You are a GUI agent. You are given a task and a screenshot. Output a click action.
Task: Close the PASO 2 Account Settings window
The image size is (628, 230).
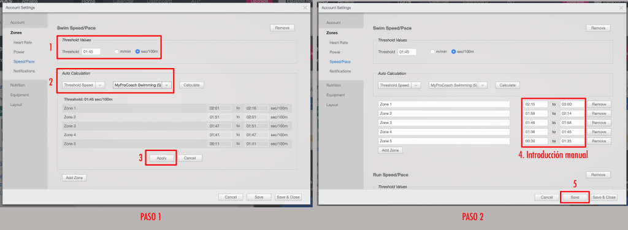pyautogui.click(x=621, y=7)
